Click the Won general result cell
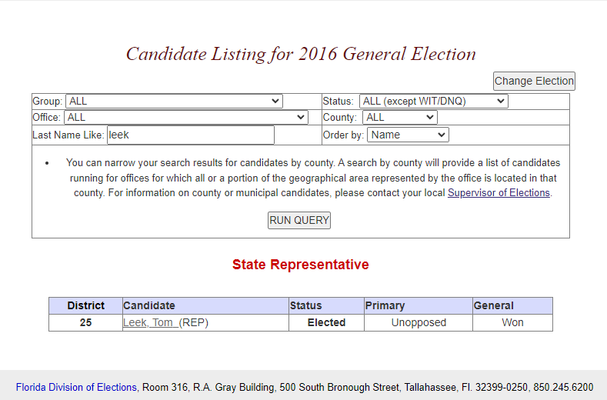The width and height of the screenshot is (607, 400). click(512, 323)
